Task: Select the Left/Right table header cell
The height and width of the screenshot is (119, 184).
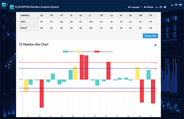Action: pos(25,16)
